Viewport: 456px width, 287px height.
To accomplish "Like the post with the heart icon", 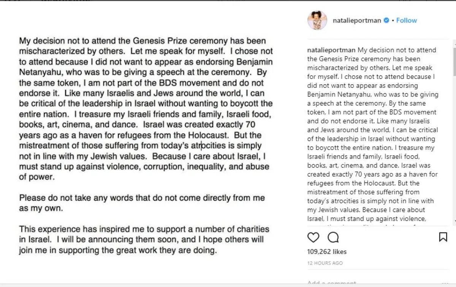I will click(x=313, y=237).
